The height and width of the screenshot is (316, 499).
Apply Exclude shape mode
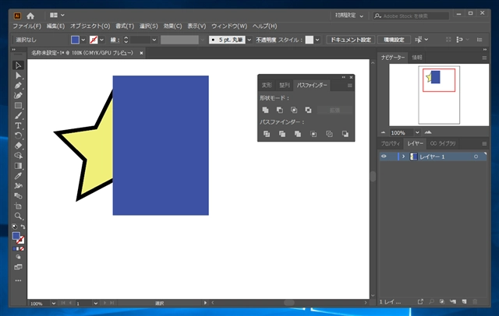pos(308,110)
